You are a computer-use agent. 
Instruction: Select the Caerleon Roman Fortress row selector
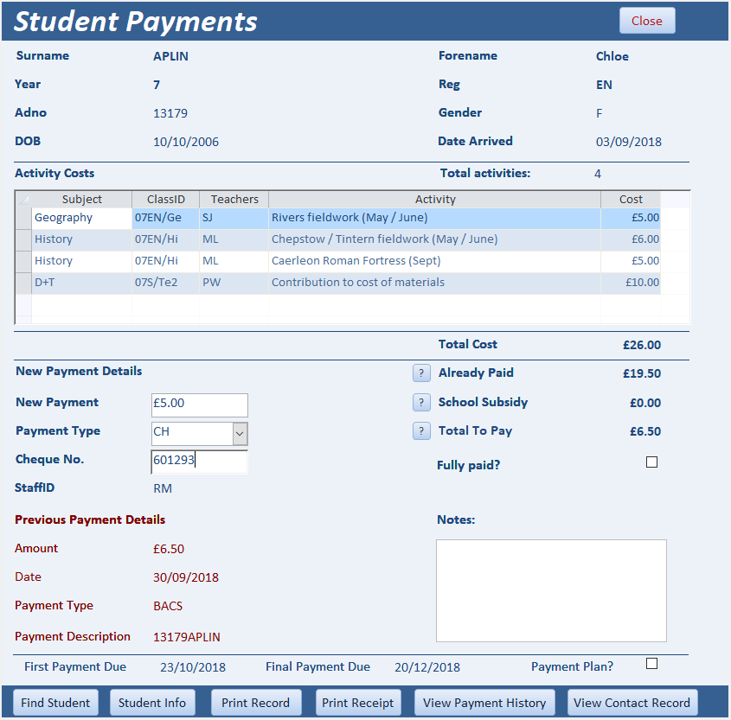(23, 261)
